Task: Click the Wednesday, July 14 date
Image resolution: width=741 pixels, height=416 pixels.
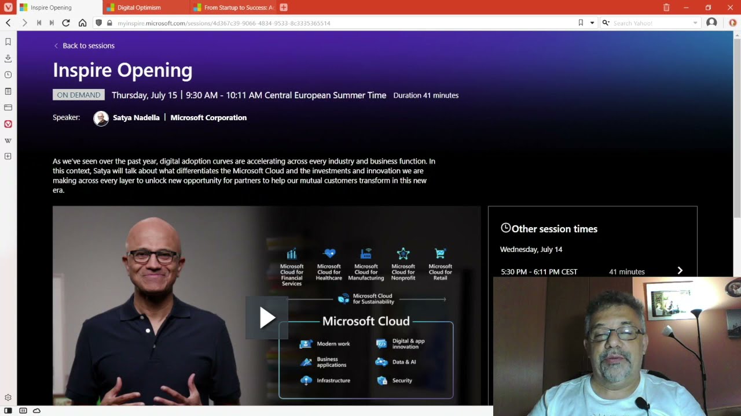Action: 531,249
